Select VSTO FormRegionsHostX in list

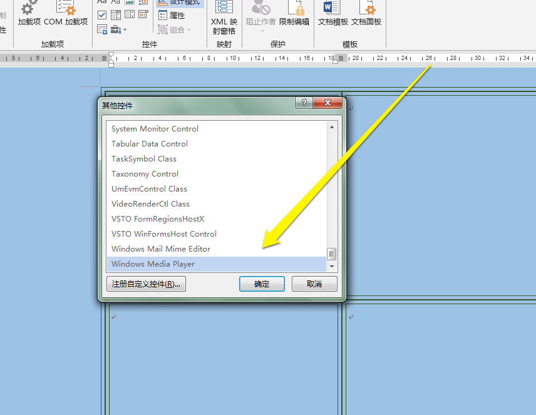(217, 219)
